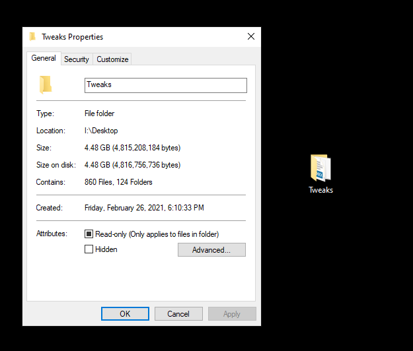Screen dimensions: 413x351
Task: Click the 4,815,208,184 bytes Size value
Action: pyautogui.click(x=132, y=148)
